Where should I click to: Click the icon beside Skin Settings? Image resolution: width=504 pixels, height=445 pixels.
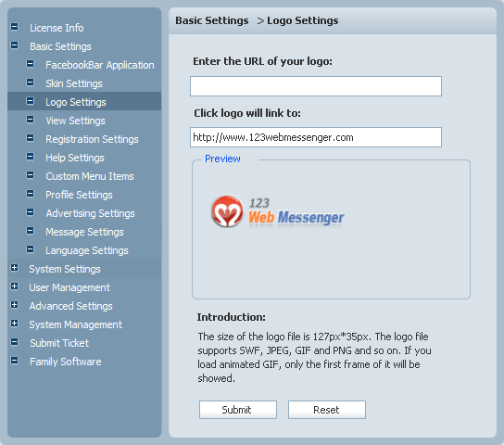(x=30, y=83)
